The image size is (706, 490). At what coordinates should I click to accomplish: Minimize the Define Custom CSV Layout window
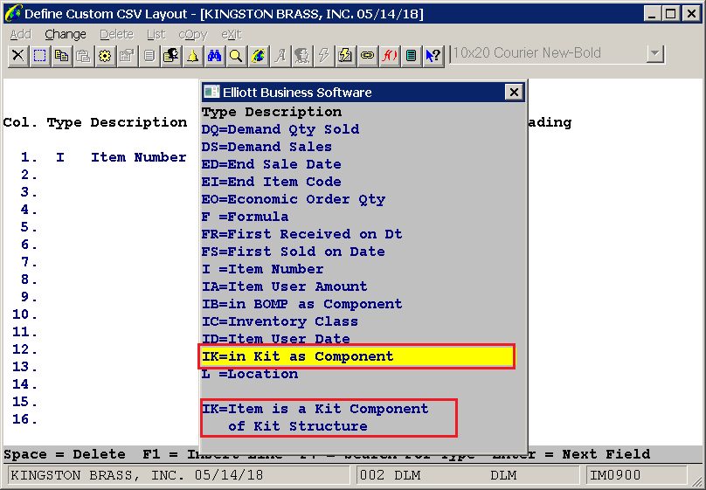click(652, 14)
